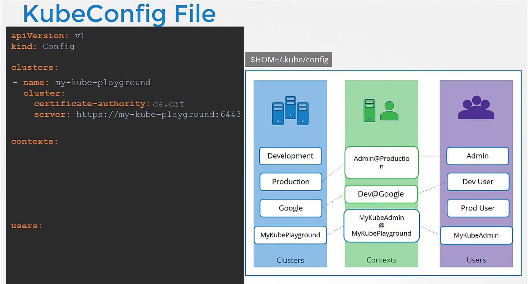Viewport: 528px width, 284px height.
Task: Click the green person icon in Contexts
Action: click(389, 111)
